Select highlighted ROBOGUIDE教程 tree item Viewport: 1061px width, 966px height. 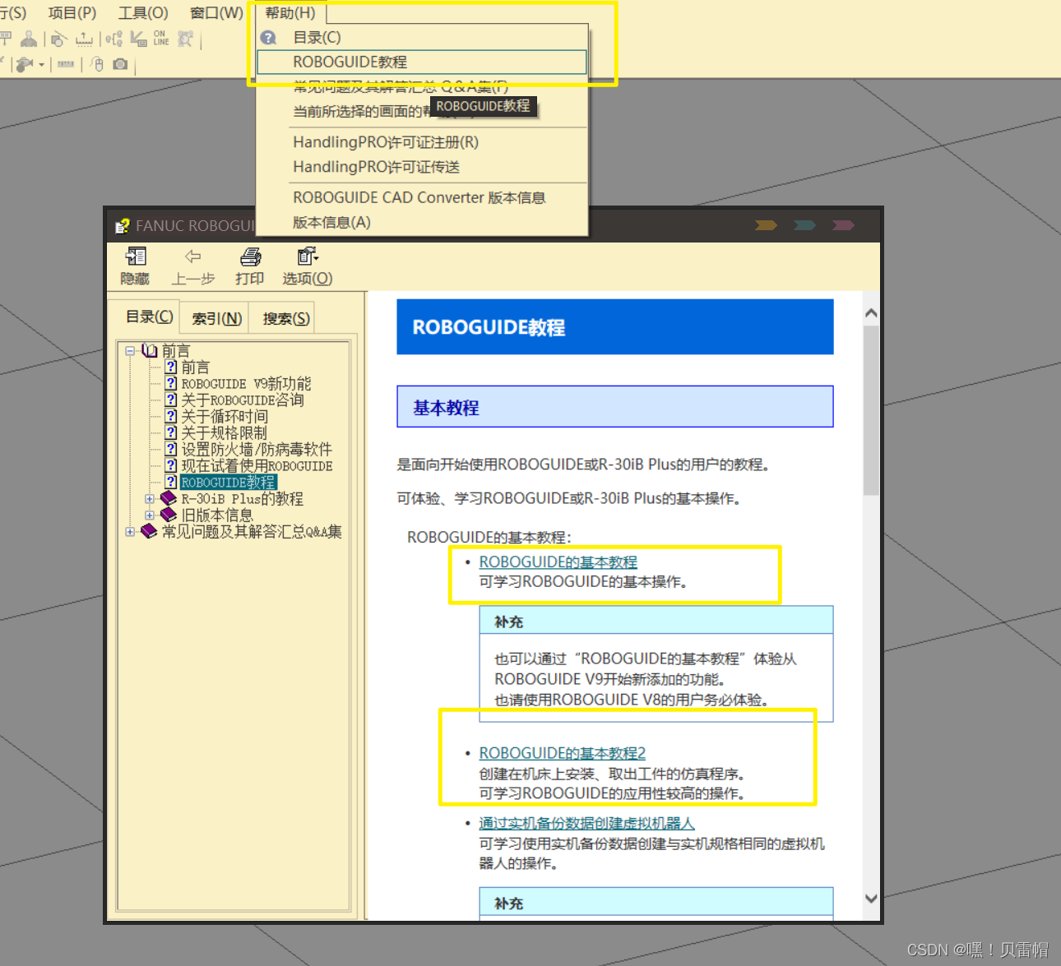pyautogui.click(x=229, y=483)
